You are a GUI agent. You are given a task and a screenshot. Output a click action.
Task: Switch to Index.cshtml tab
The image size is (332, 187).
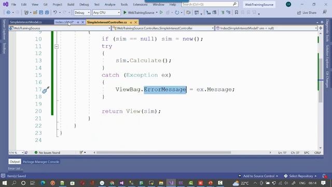[64, 22]
